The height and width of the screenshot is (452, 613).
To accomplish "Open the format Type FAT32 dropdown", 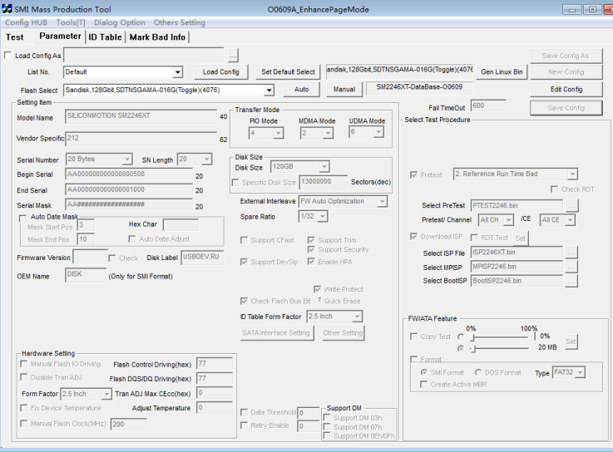I will [x=581, y=373].
